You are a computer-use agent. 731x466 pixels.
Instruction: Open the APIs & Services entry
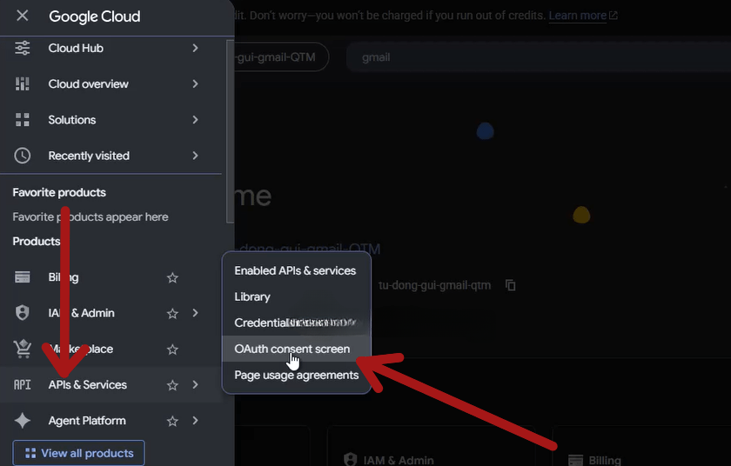pos(111,384)
